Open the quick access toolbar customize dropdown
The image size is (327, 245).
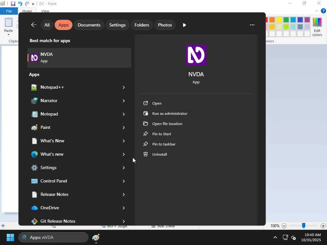[33, 4]
